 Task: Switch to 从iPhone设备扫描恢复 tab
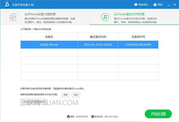[45, 17]
